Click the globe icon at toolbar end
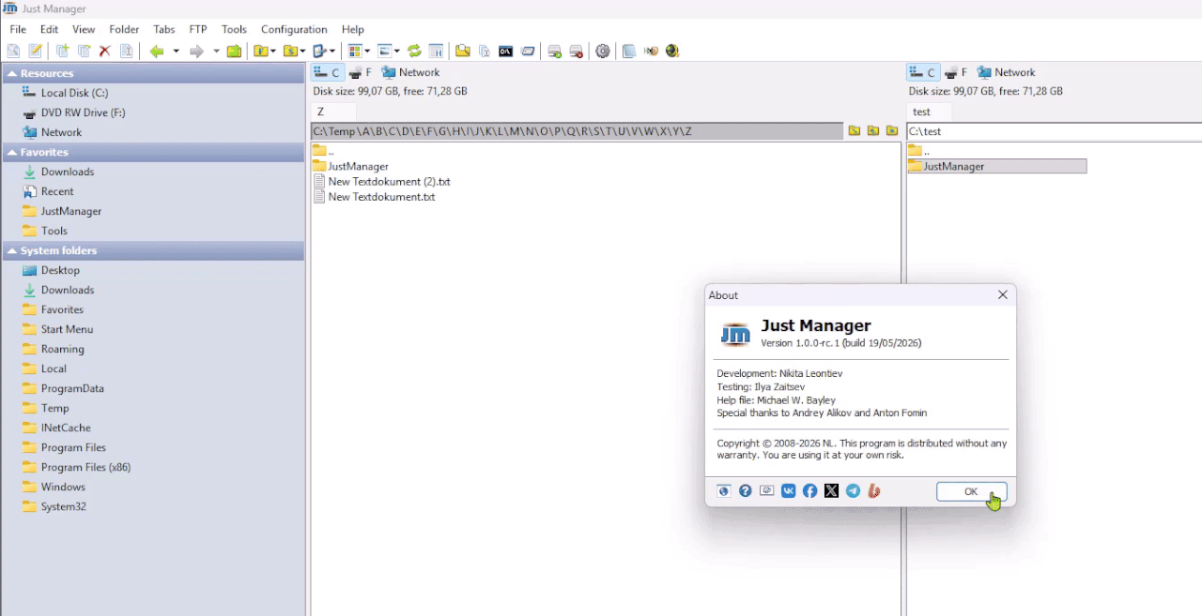Screen dimensions: 1202x616 click(672, 51)
